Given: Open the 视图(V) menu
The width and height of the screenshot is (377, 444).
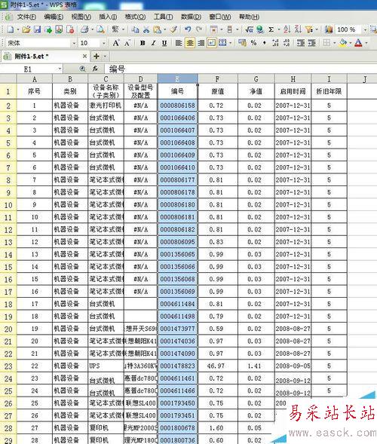Looking at the screenshot, I should point(81,17).
